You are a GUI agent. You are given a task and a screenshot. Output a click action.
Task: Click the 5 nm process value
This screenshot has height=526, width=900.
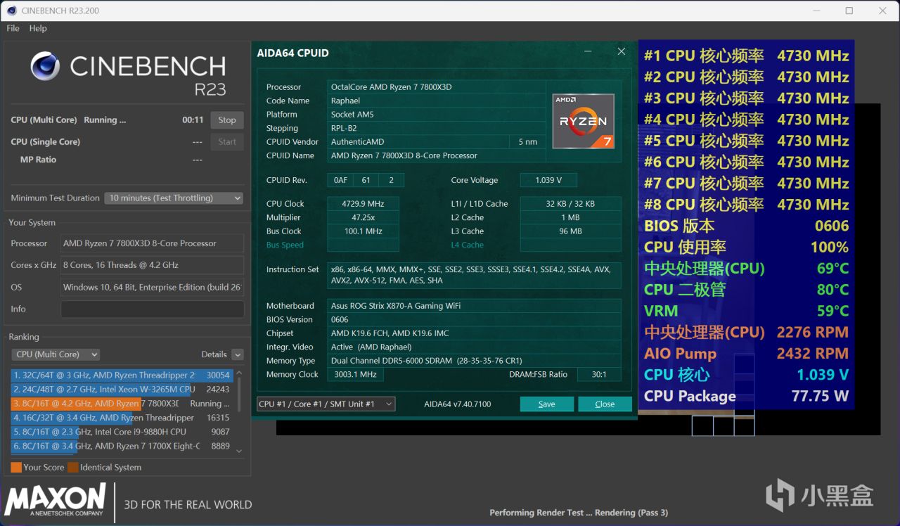pyautogui.click(x=527, y=142)
